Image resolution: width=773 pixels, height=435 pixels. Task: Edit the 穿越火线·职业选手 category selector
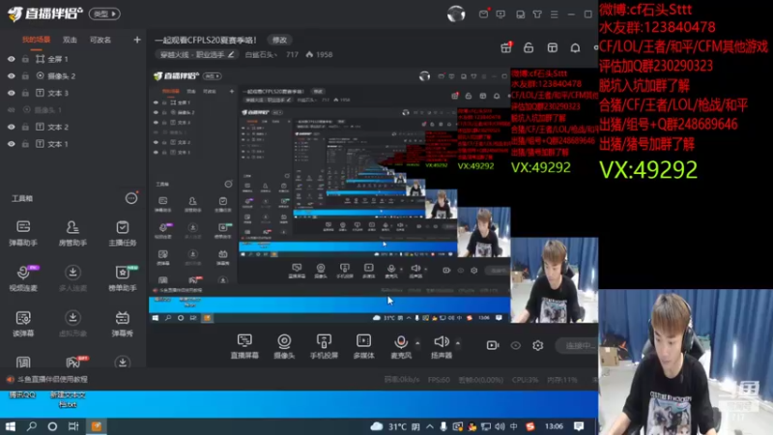pos(197,55)
